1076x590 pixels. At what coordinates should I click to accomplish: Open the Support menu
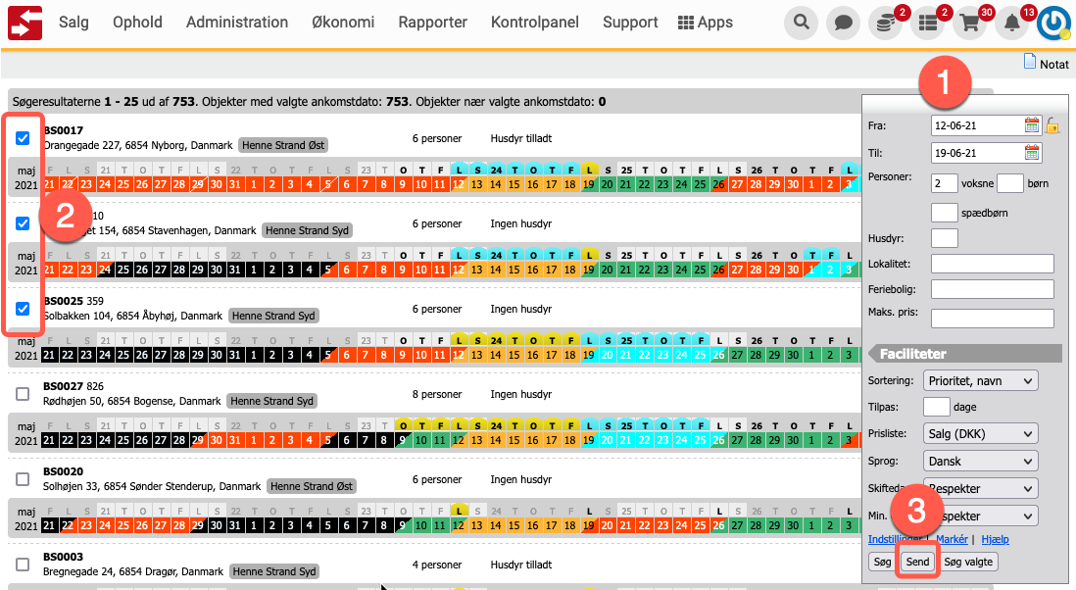(630, 22)
